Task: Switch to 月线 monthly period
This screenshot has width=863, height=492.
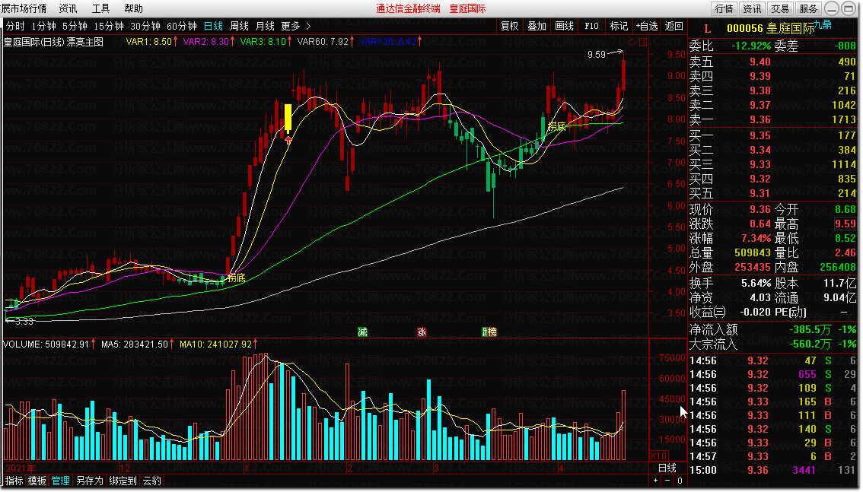Action: (x=266, y=27)
